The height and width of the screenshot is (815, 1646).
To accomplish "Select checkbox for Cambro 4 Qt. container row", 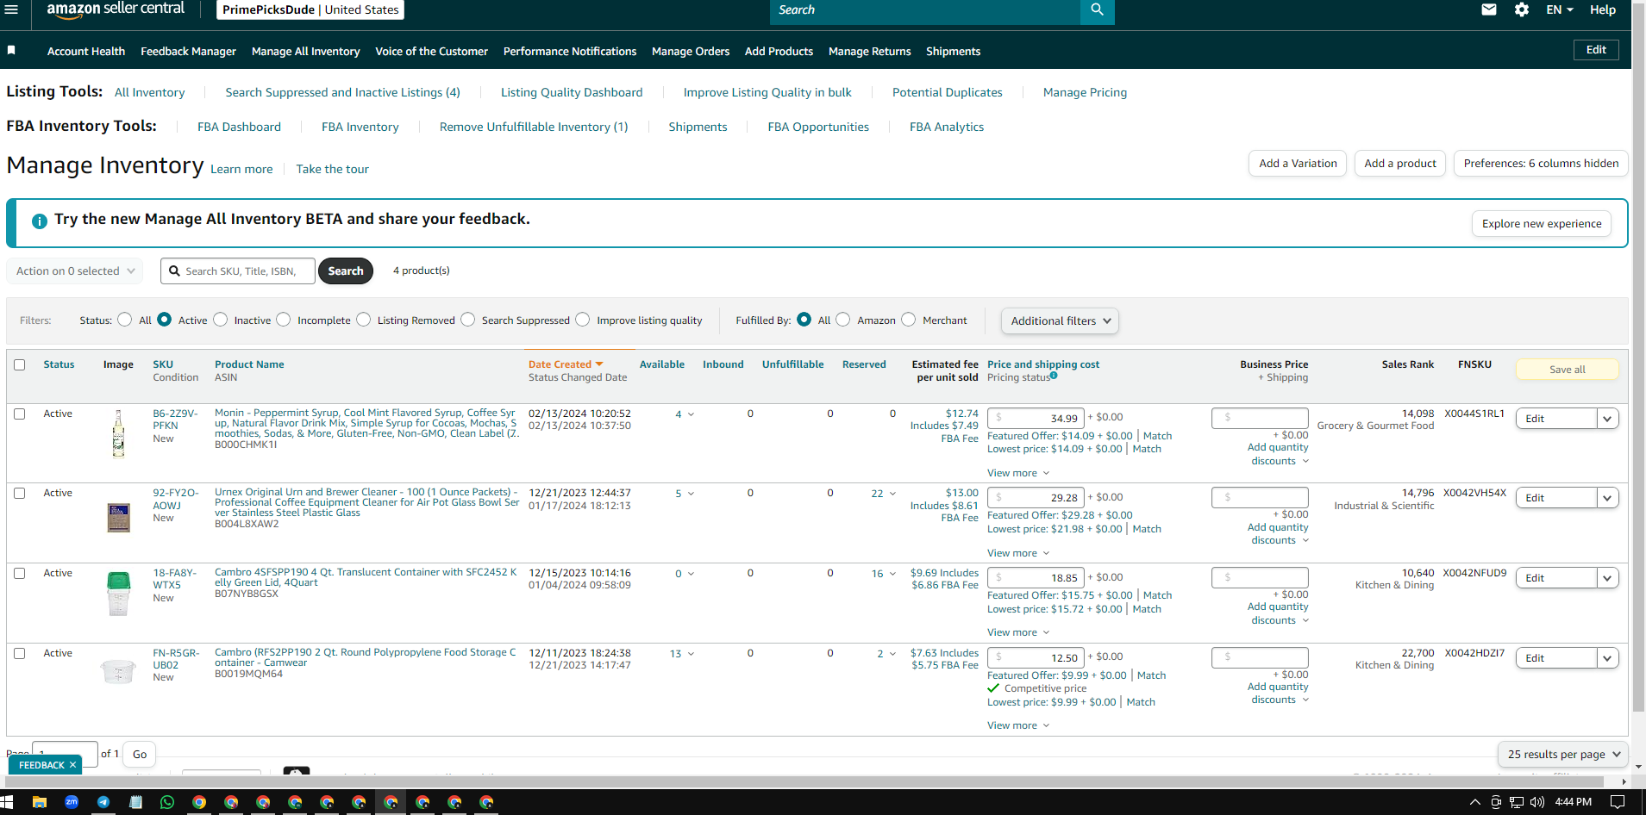I will (x=20, y=573).
